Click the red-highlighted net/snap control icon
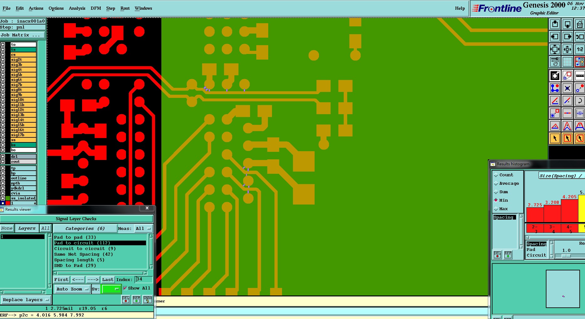The height and width of the screenshot is (319, 585). (x=580, y=62)
